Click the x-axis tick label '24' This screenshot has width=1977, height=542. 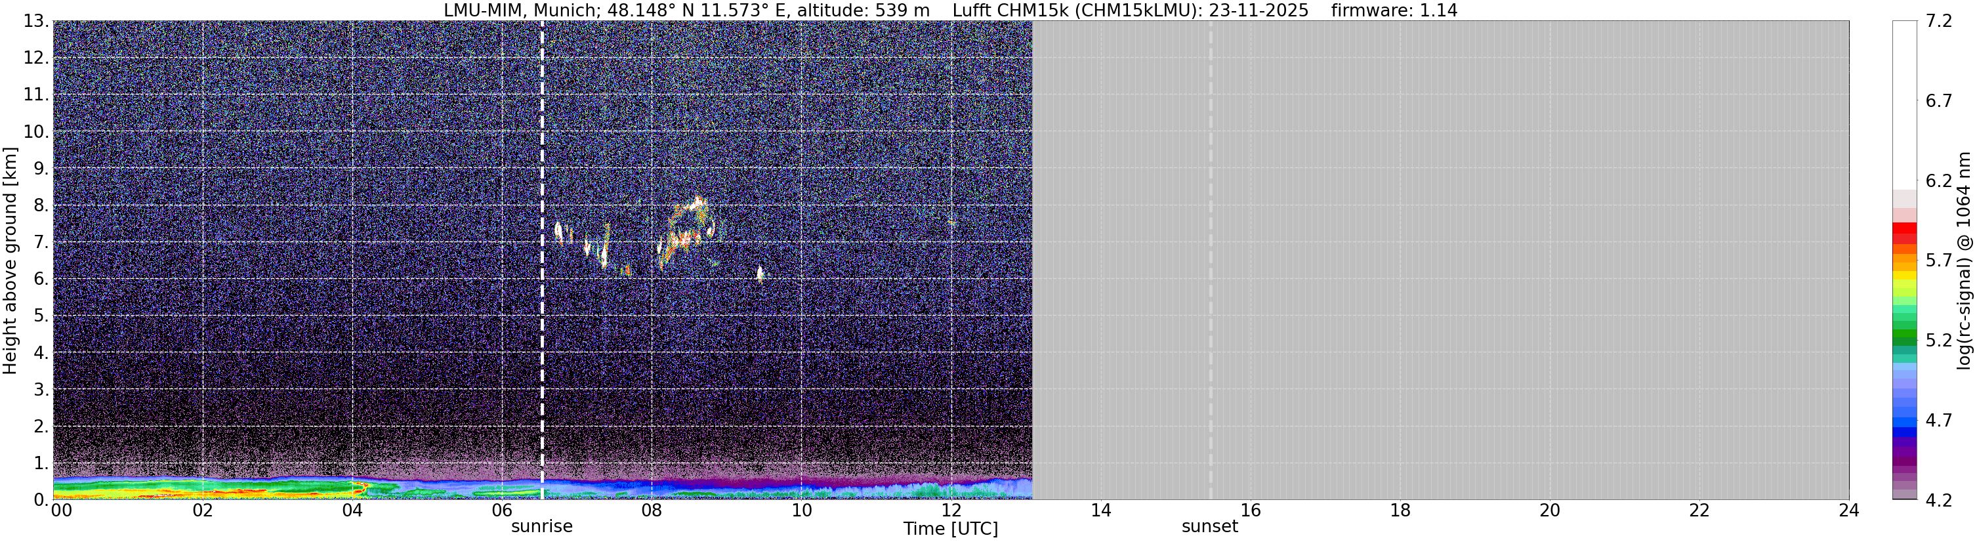click(x=1848, y=511)
